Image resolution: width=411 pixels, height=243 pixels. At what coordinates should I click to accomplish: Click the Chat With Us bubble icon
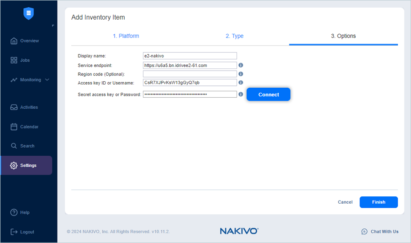[x=364, y=232]
